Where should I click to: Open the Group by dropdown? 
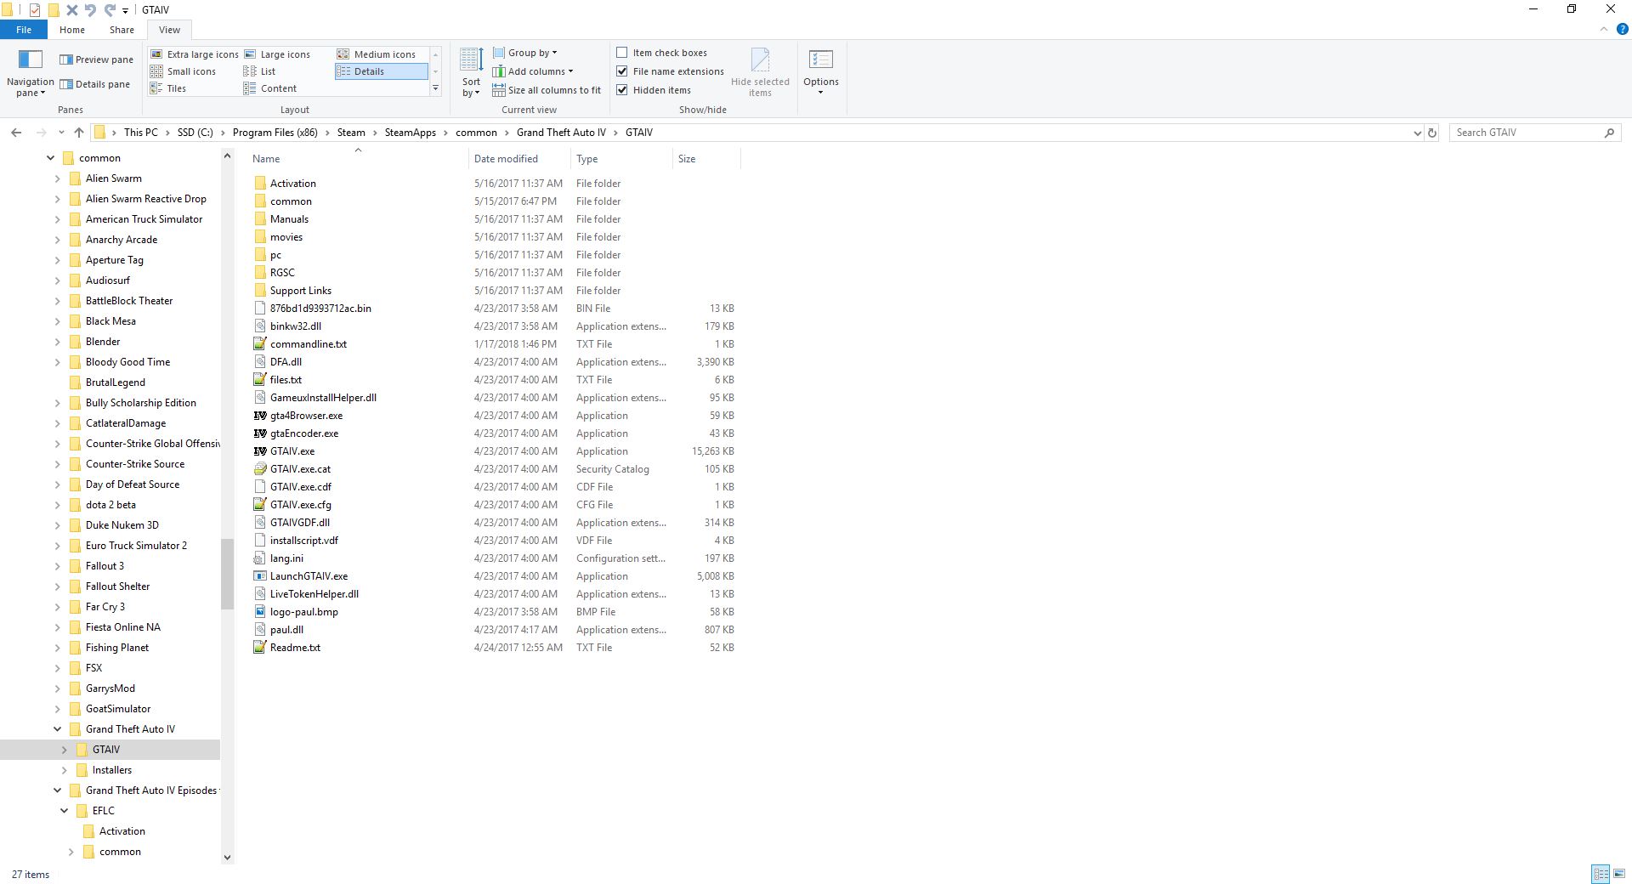click(x=524, y=53)
